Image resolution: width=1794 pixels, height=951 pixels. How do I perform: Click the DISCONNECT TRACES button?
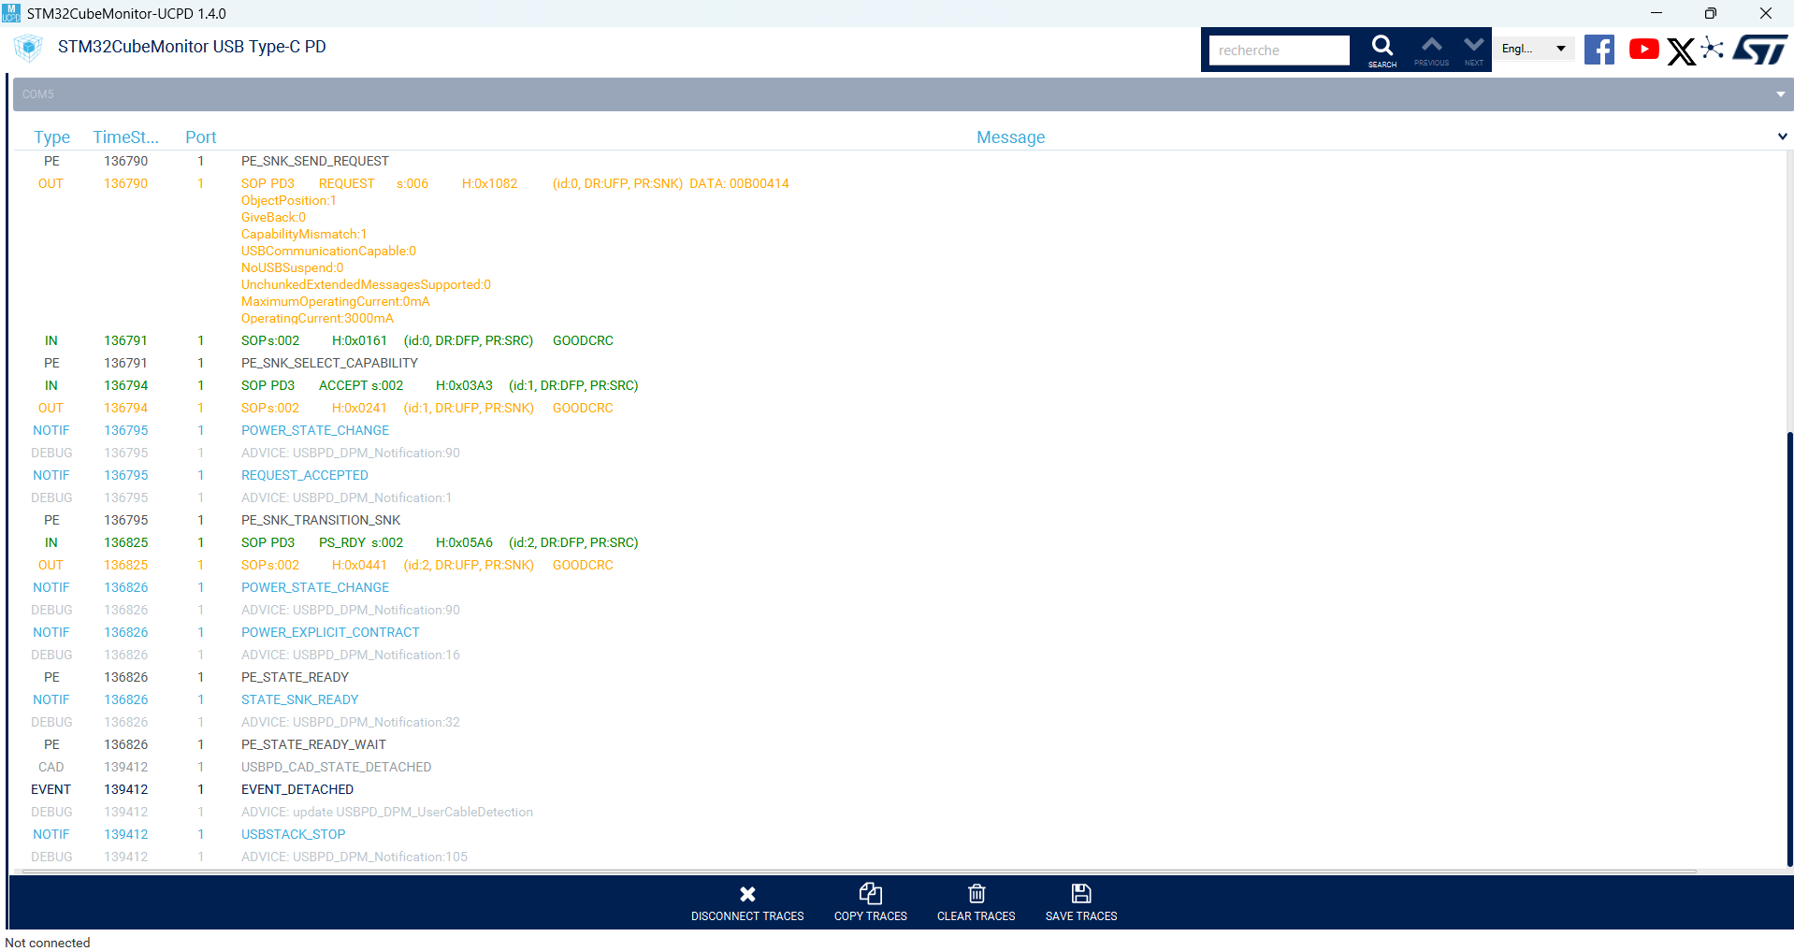click(746, 901)
